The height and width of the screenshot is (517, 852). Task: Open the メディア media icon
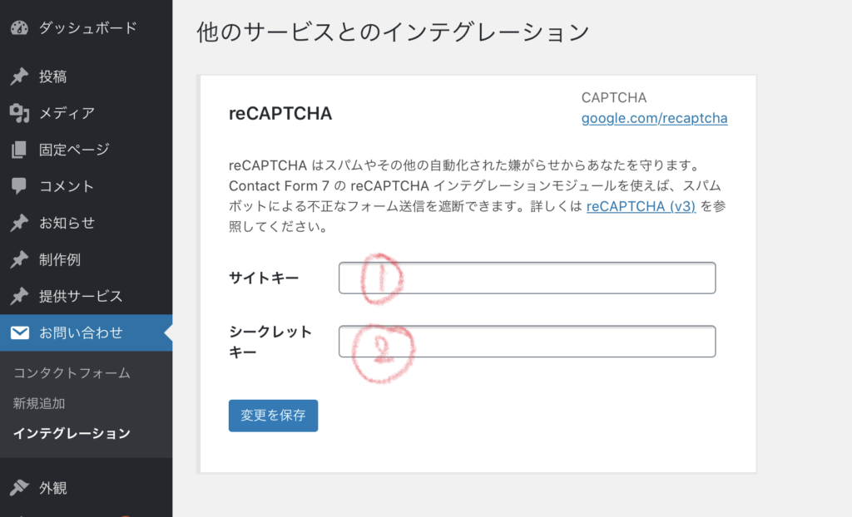point(19,113)
